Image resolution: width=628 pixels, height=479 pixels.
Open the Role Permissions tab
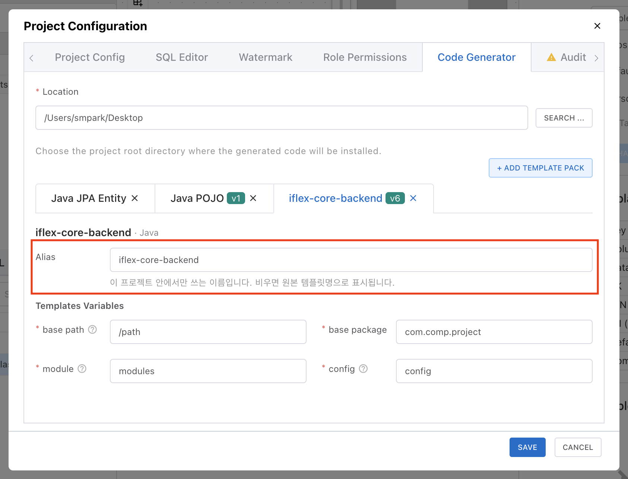pos(365,57)
